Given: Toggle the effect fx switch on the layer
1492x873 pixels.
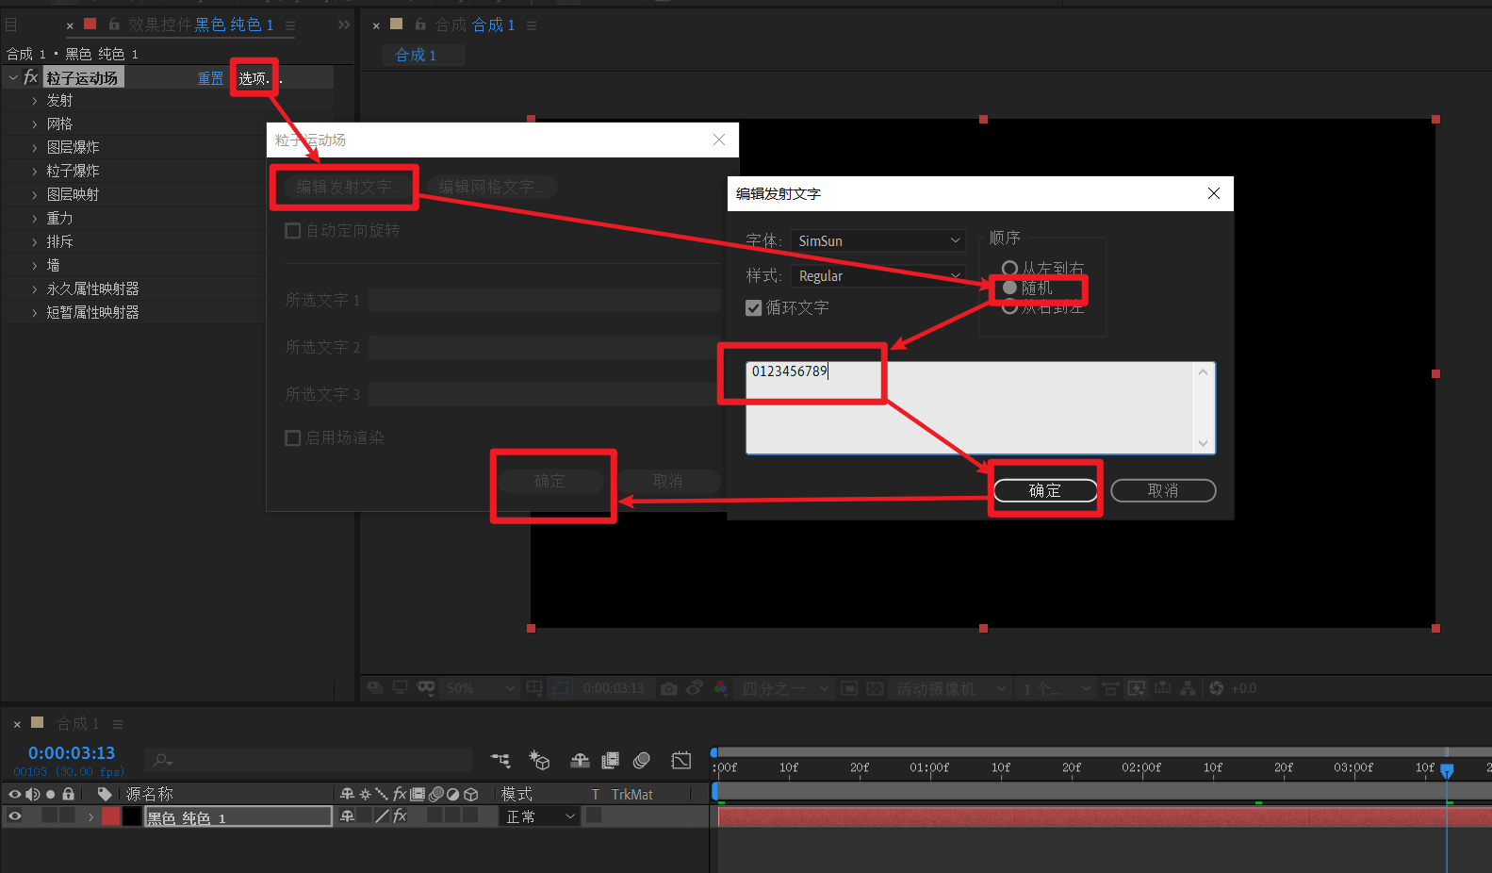Looking at the screenshot, I should point(400,816).
